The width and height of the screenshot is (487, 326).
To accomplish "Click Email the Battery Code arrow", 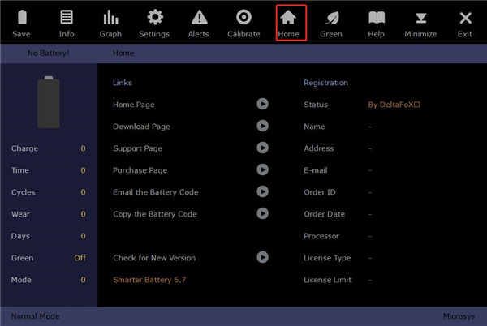I will point(262,191).
